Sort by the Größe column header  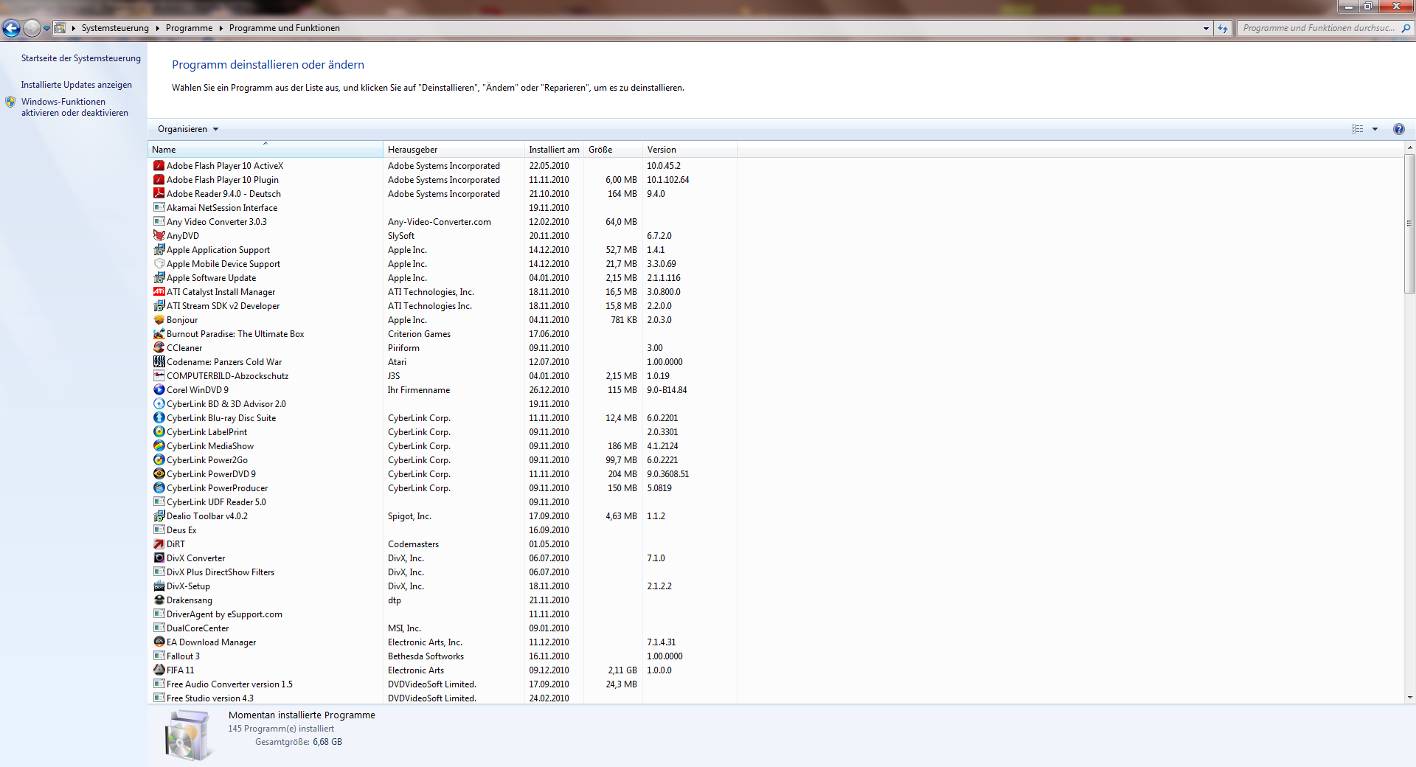point(613,150)
